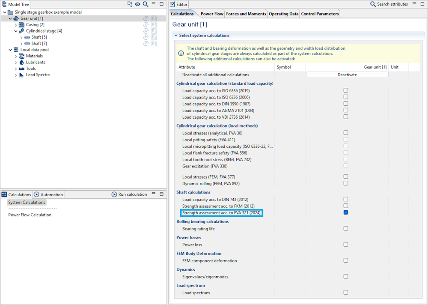Image resolution: width=428 pixels, height=305 pixels.
Task: Collapse the Local data pool node
Action: [x=10, y=50]
